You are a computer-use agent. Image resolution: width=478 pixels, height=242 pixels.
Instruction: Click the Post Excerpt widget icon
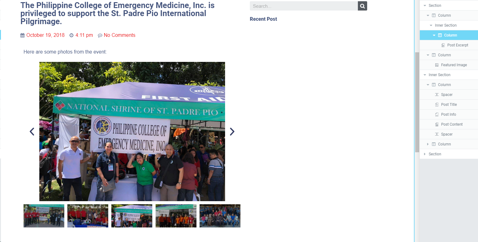[x=443, y=45]
